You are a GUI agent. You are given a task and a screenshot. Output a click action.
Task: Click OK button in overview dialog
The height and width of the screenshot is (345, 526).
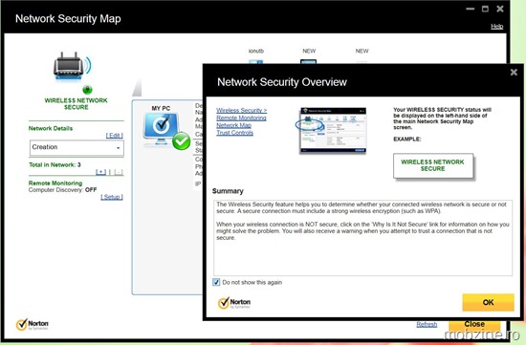[x=488, y=302]
